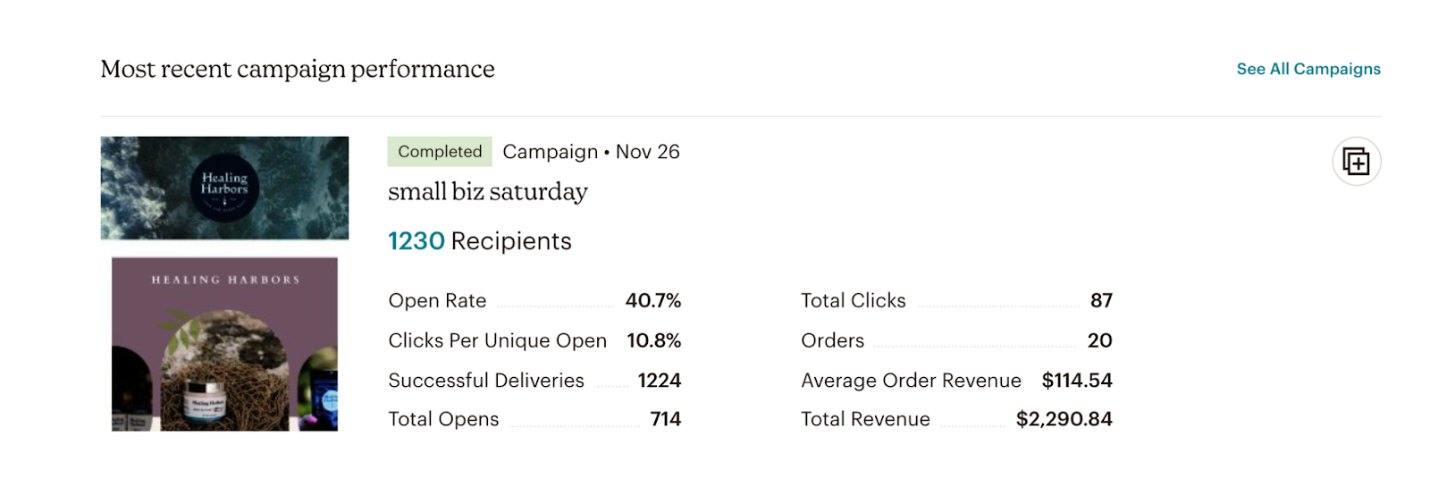The width and height of the screenshot is (1430, 478).
Task: Click the Clicks Per Unique Open value
Action: (654, 340)
